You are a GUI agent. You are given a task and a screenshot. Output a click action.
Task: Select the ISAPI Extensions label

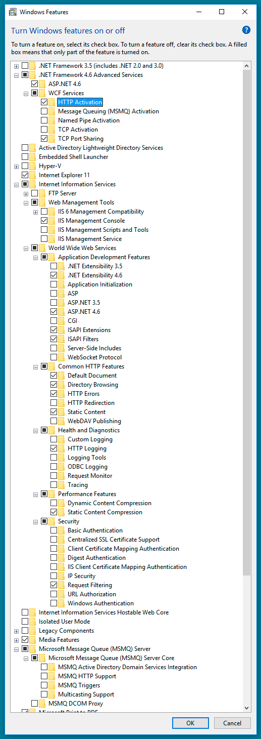tap(89, 330)
